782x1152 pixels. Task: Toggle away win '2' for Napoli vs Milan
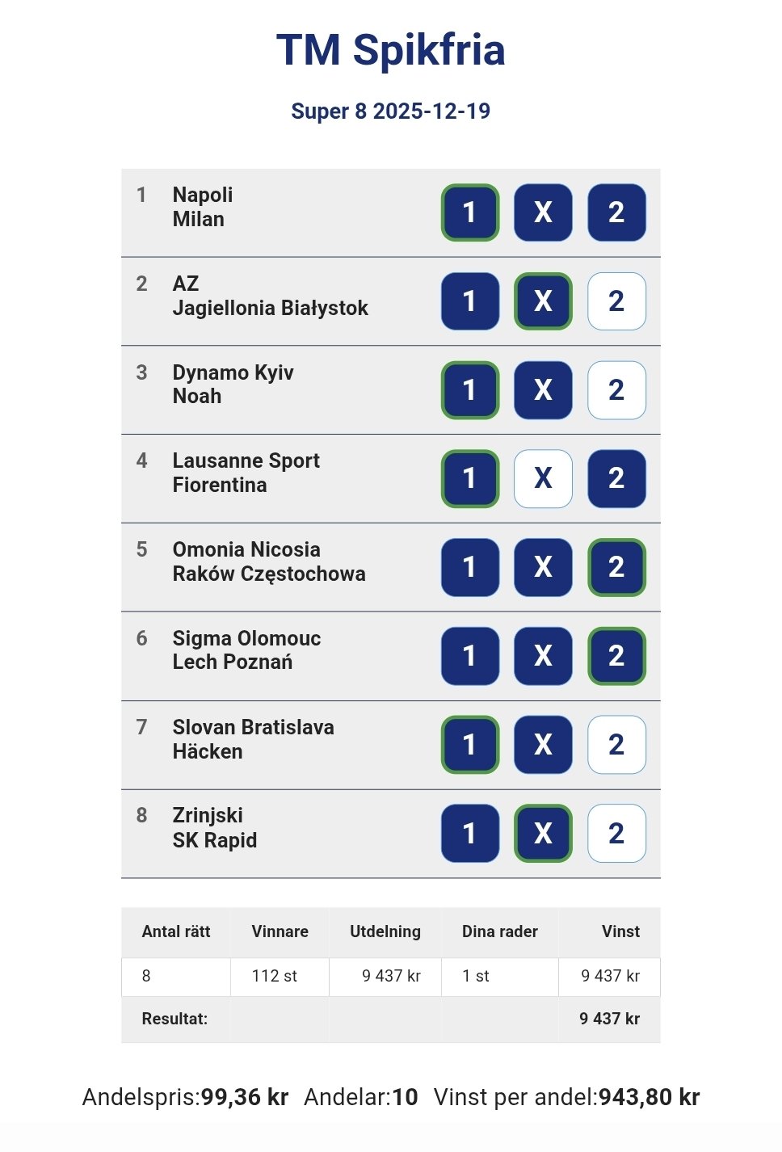coord(616,212)
